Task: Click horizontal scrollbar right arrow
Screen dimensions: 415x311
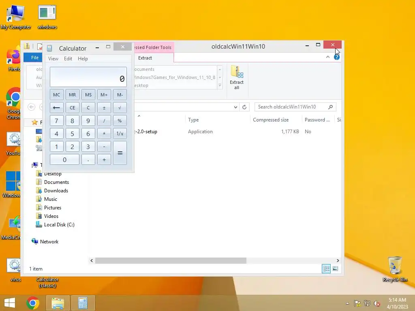Action: point(338,260)
